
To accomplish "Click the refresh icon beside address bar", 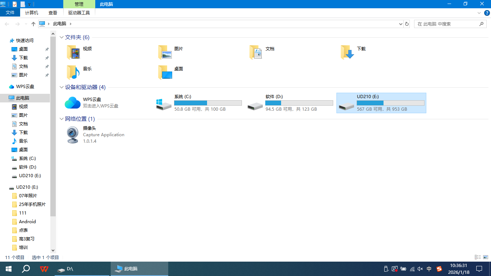I will pos(407,24).
